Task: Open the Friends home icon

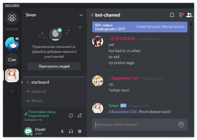Action: (x=12, y=18)
